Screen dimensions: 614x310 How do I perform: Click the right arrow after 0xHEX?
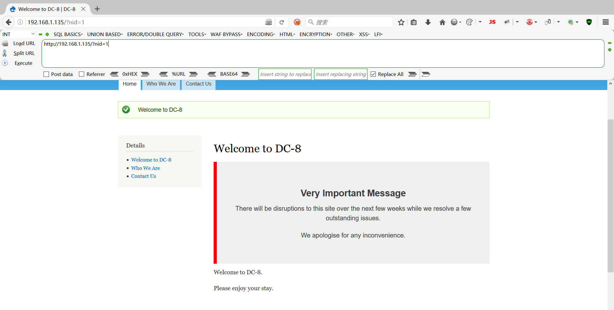click(145, 74)
